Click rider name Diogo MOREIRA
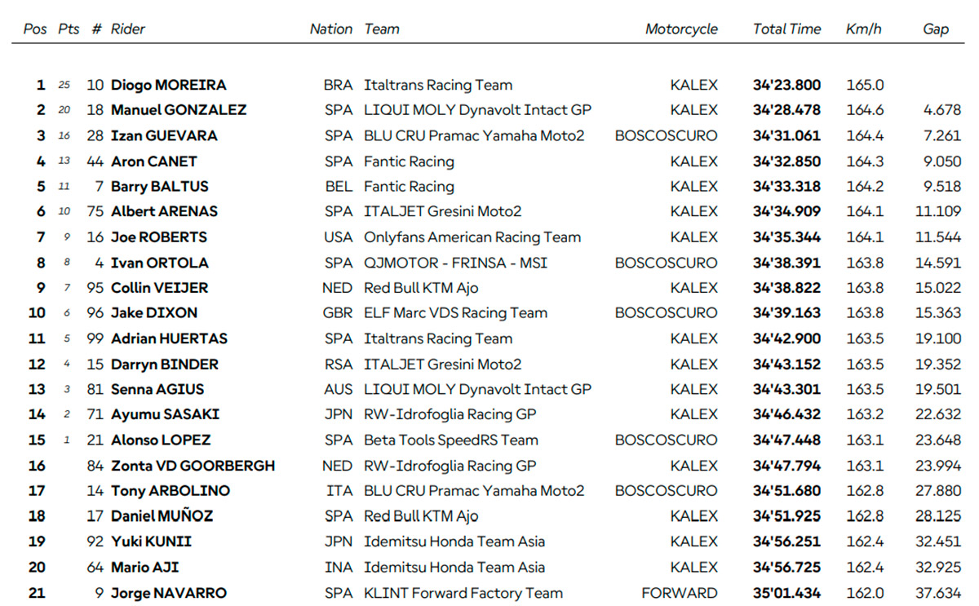The height and width of the screenshot is (606, 979). click(168, 85)
